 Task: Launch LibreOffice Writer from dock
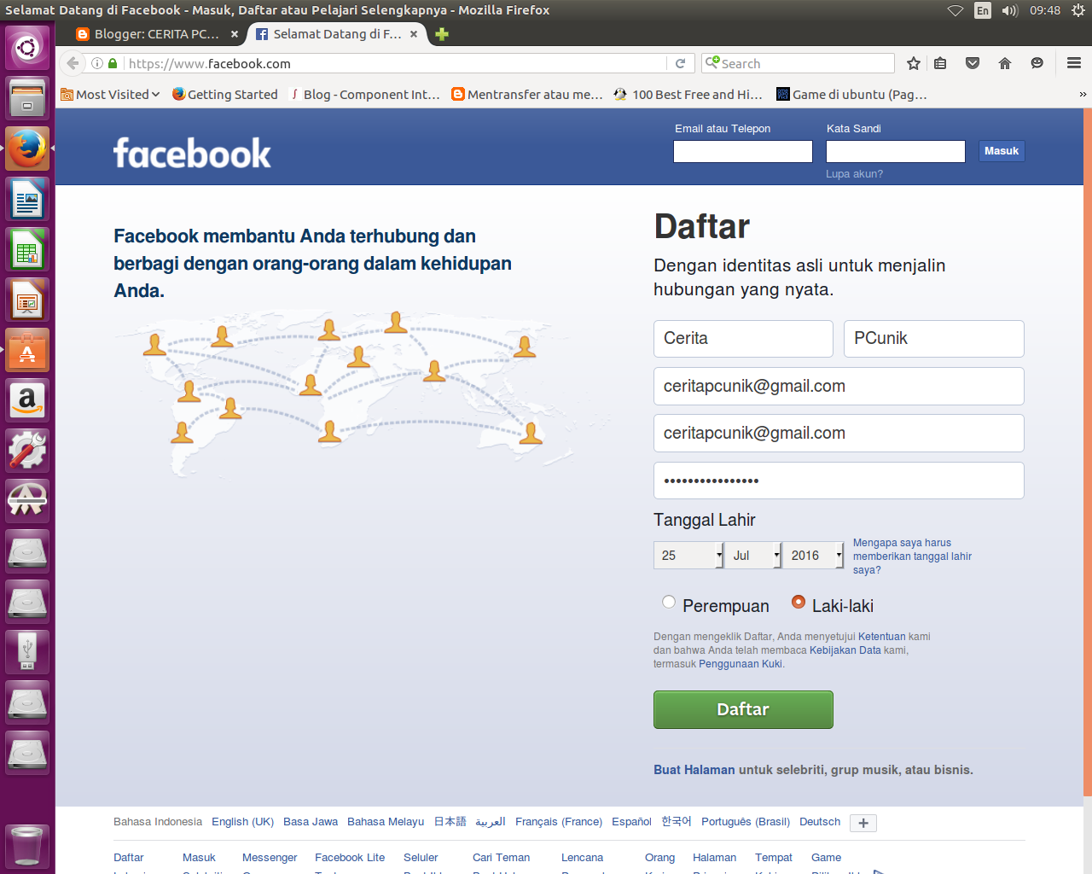pyautogui.click(x=27, y=200)
